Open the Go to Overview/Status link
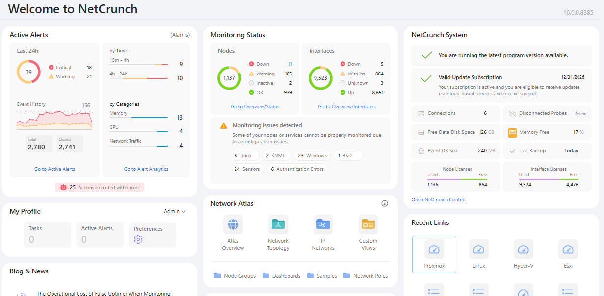 [x=255, y=107]
